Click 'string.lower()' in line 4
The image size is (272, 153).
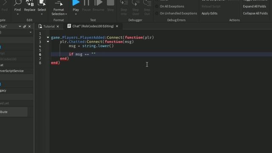[x=98, y=46]
